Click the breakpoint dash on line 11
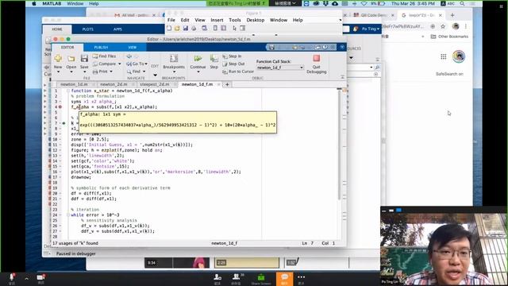This screenshot has width=508, height=286. [x=60, y=145]
